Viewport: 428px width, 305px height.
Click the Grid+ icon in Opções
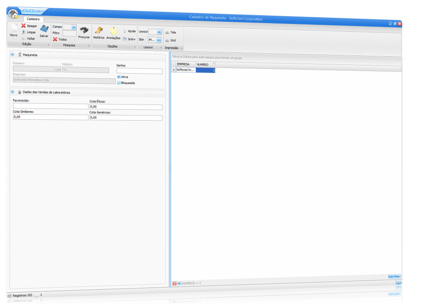pos(125,39)
